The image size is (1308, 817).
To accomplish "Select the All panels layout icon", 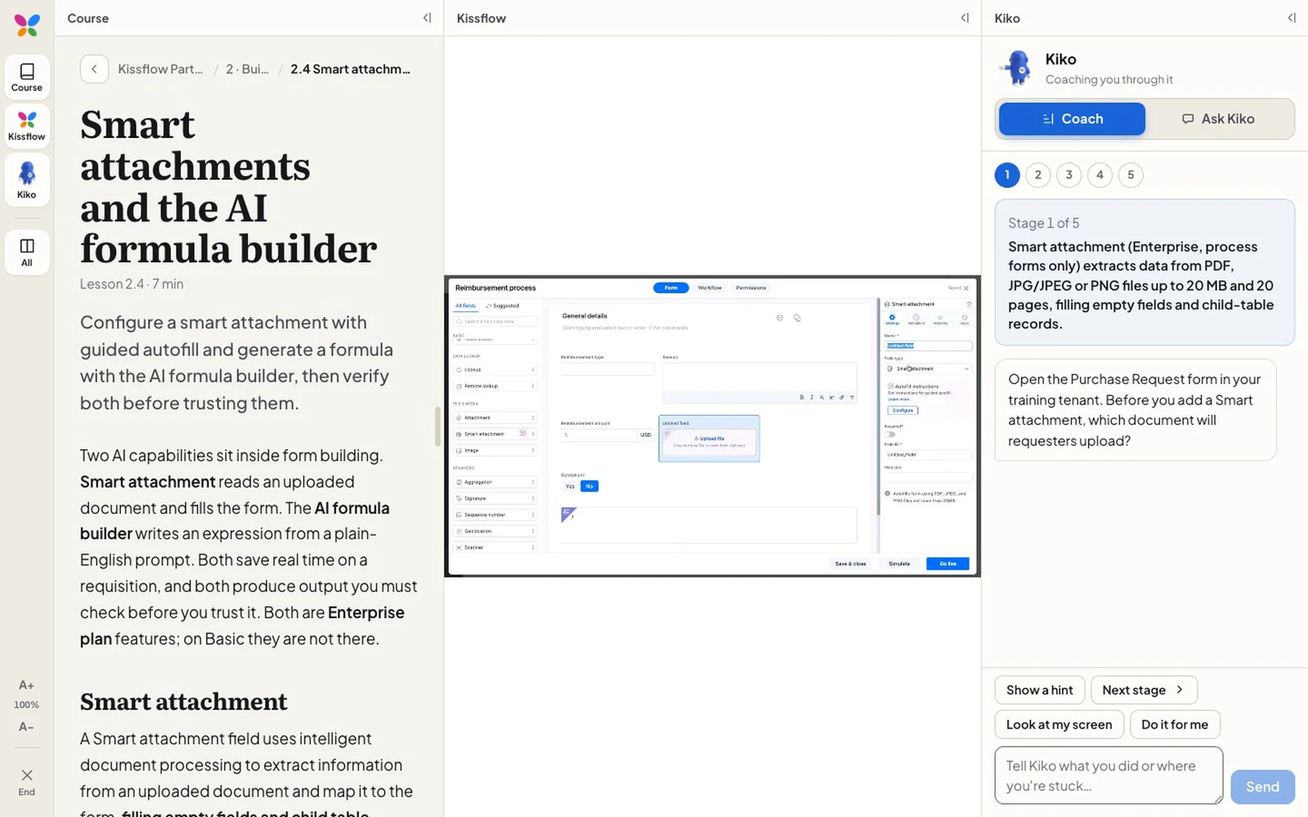I will 27,252.
